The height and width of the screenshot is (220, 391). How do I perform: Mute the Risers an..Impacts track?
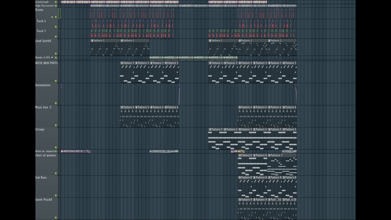click(x=56, y=151)
